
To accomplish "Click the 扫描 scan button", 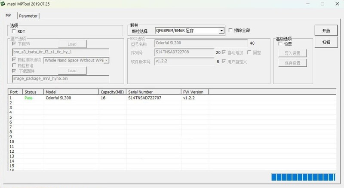I will [x=326, y=42].
